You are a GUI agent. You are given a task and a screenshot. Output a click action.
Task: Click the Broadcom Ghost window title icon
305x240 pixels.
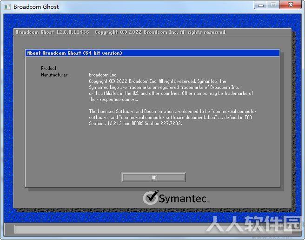click(x=7, y=7)
